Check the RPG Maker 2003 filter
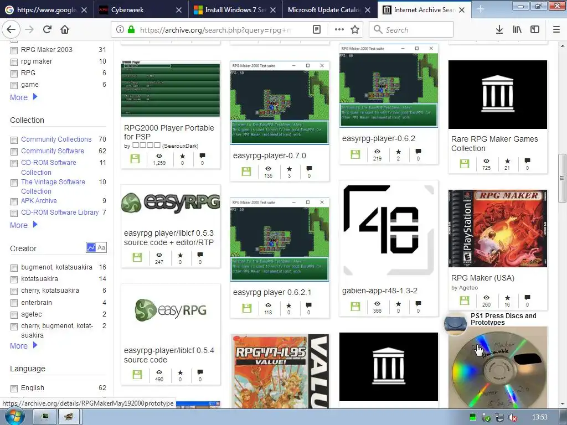Screen dimensions: 567x425 click(14, 50)
